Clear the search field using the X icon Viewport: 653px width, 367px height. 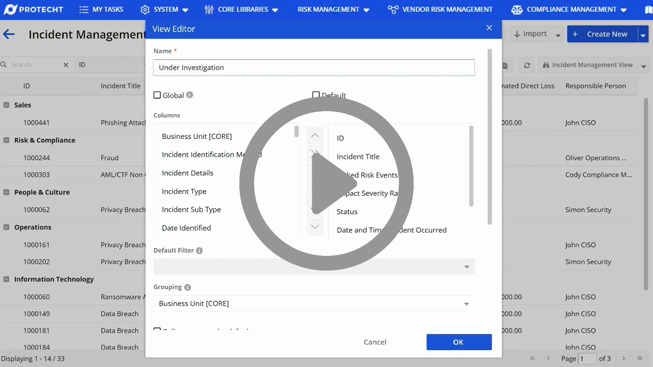[66, 65]
